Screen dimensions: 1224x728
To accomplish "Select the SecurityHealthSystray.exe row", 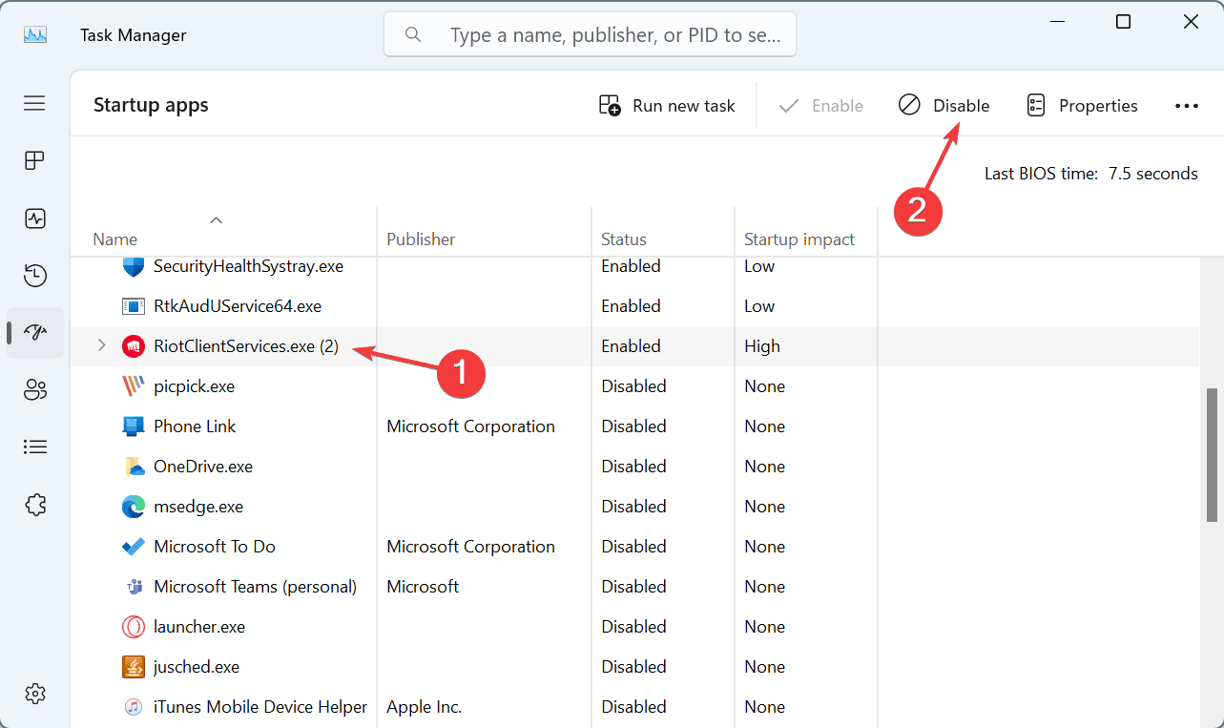I will pos(635,266).
